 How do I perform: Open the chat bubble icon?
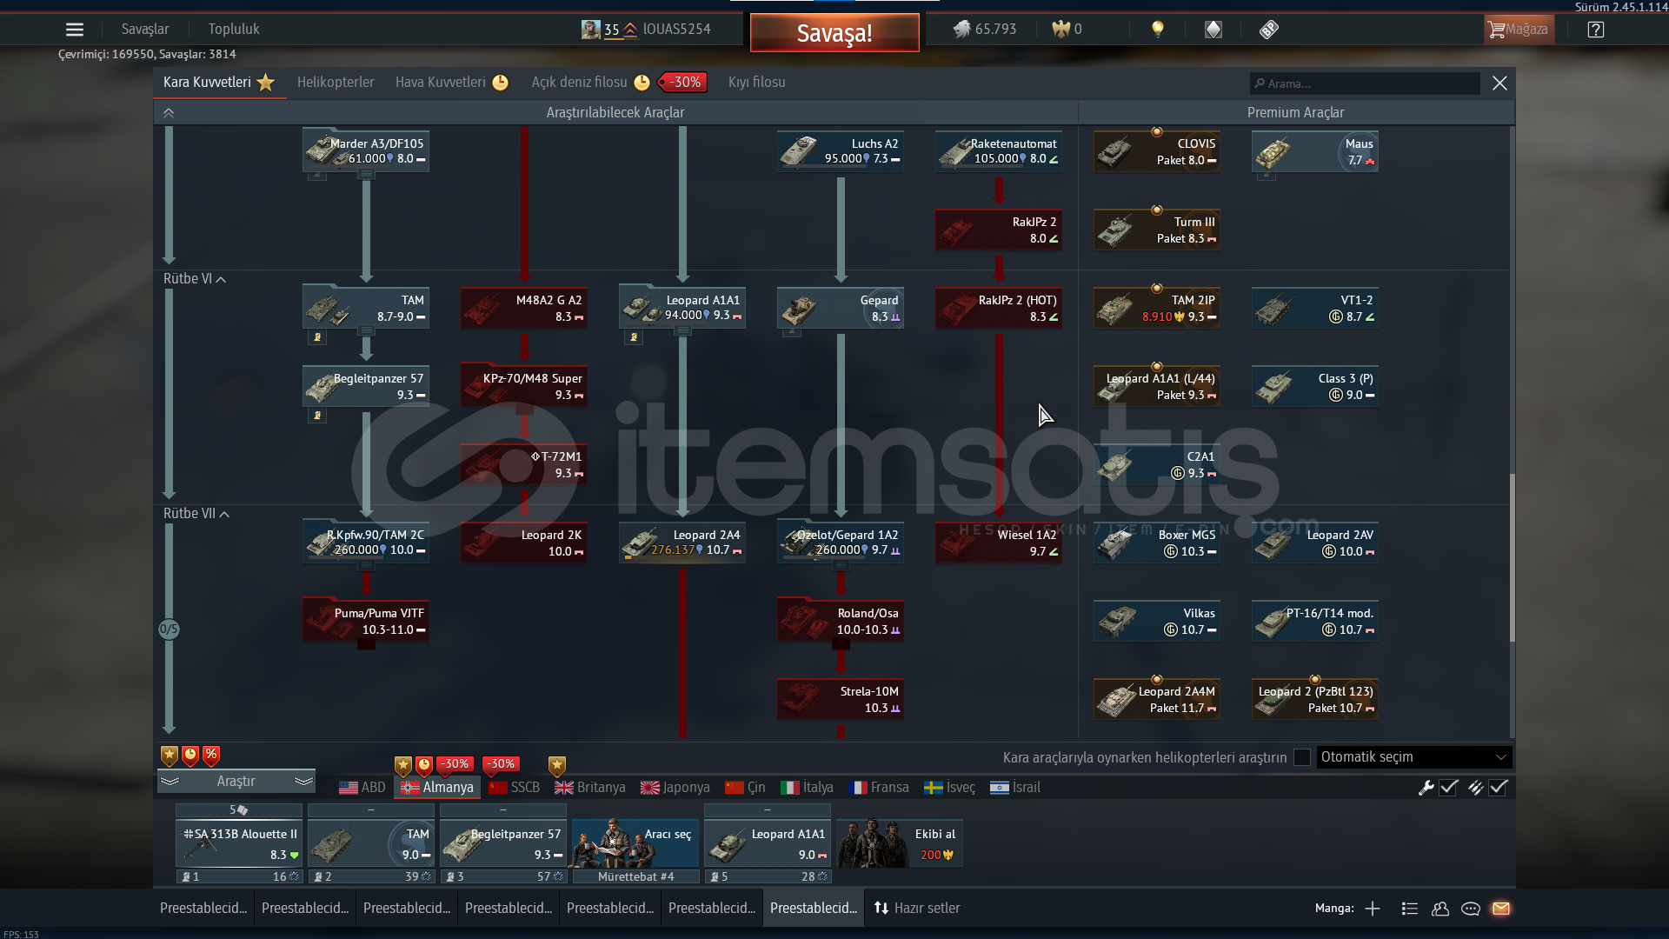(1470, 909)
